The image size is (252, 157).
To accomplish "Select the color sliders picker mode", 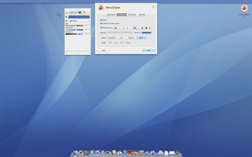I will (71, 13).
